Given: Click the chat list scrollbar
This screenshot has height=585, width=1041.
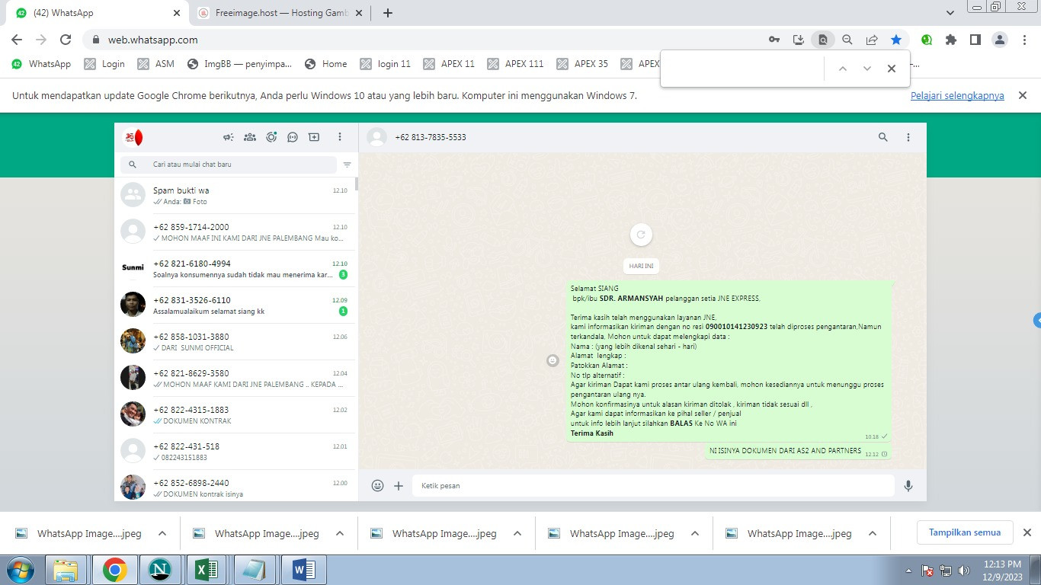Looking at the screenshot, I should [x=357, y=184].
